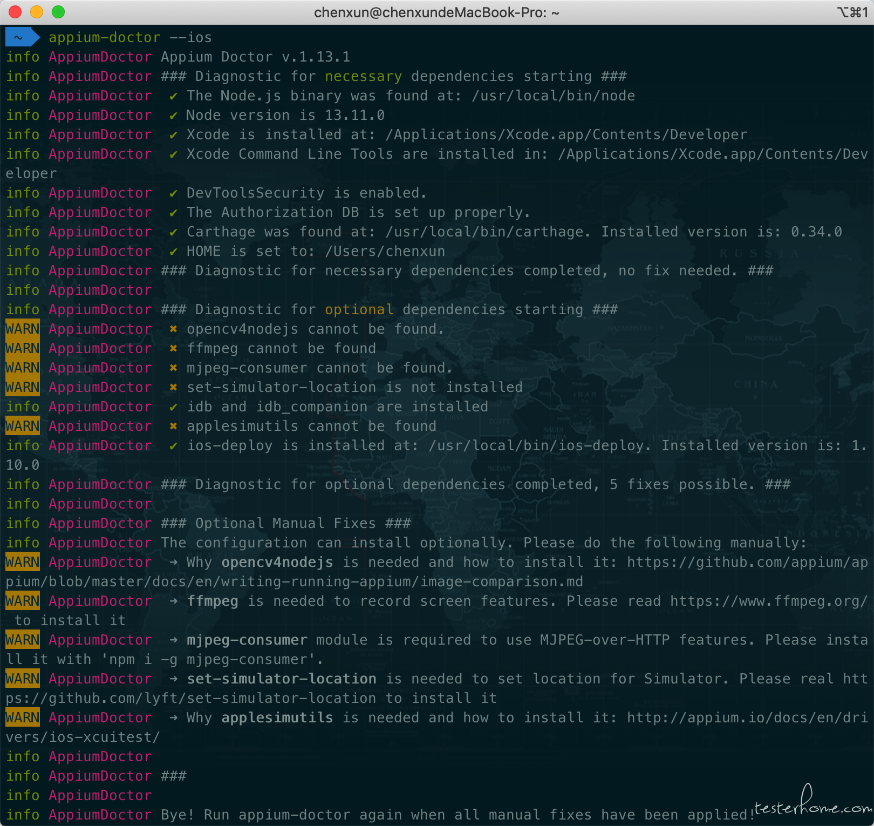
Task: Click the checkmark beside Xcode Command Line Tools
Action: [173, 154]
